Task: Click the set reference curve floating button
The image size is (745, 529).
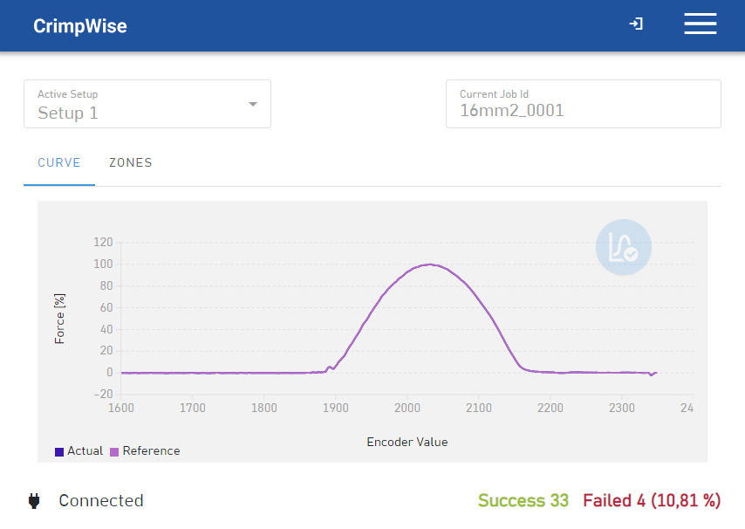Action: 623,247
